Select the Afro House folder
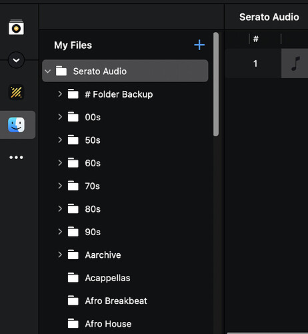Screen dimensions: 308x334 click(x=125, y=324)
